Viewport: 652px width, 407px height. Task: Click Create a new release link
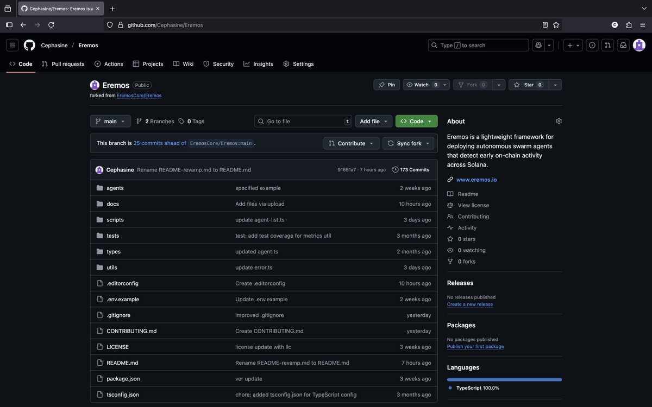[470, 304]
